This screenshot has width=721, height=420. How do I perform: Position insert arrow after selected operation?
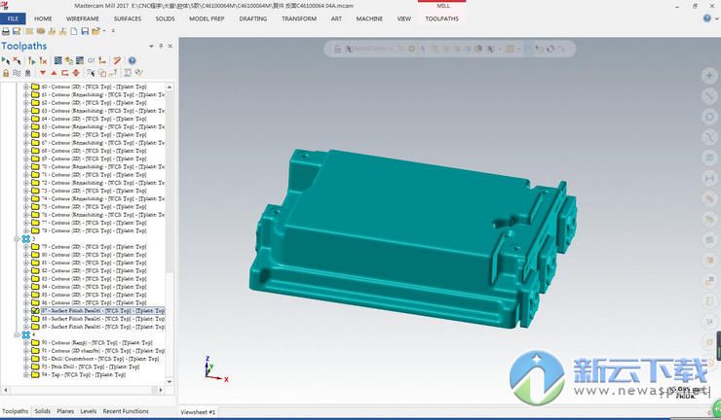pos(65,73)
